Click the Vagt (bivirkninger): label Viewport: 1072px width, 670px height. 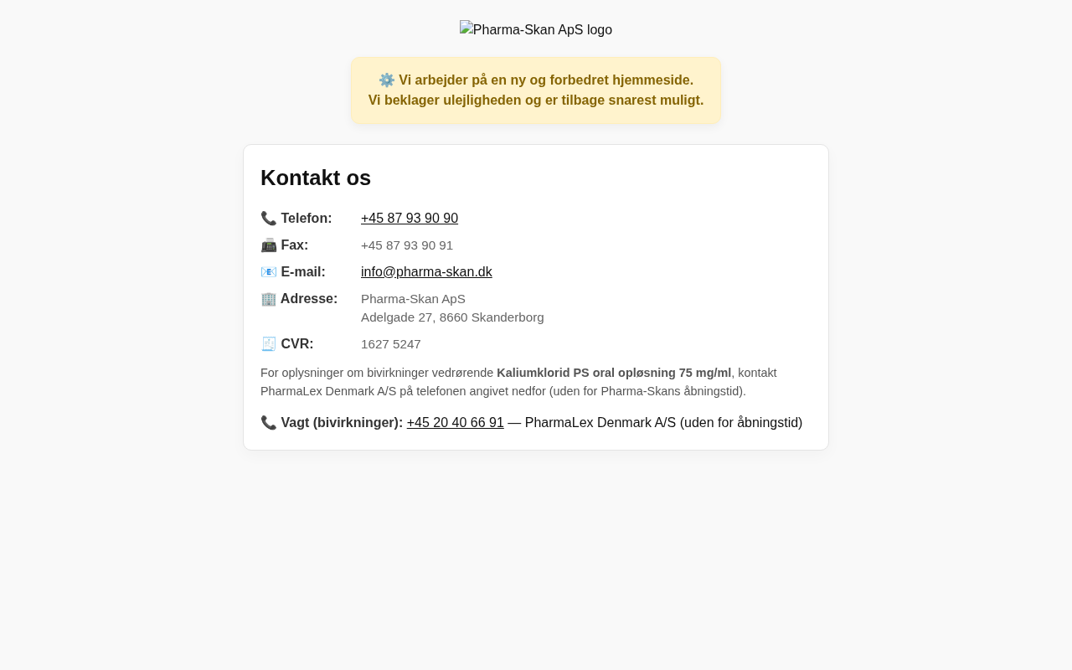(x=342, y=423)
